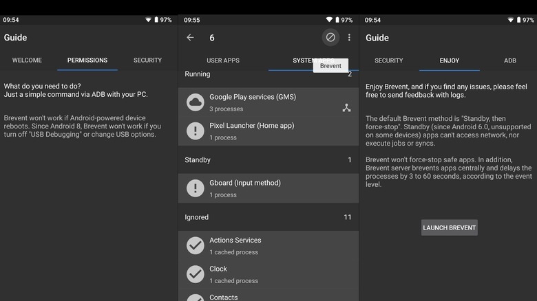The image size is (537, 301).
Task: Select the Pixel Launcher (Home app) row
Action: pos(268,131)
